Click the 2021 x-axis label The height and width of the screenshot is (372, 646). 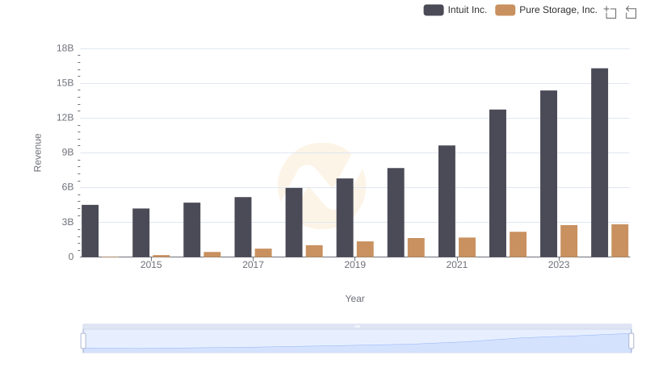coord(457,265)
